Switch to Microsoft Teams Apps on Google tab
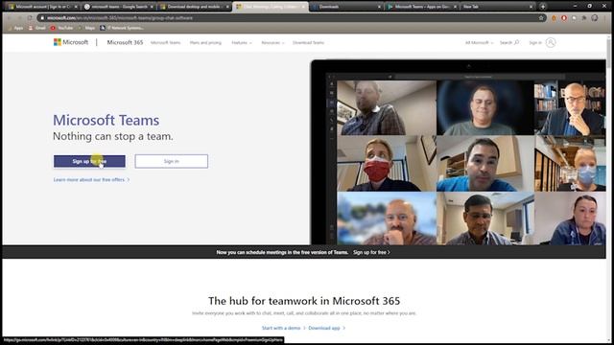This screenshot has width=614, height=345. click(x=421, y=7)
